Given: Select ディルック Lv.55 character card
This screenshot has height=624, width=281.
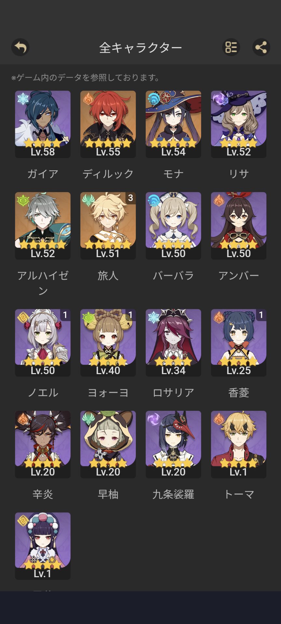Looking at the screenshot, I should [x=108, y=124].
